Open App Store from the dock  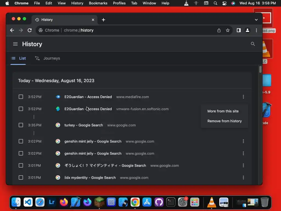tap(147, 202)
